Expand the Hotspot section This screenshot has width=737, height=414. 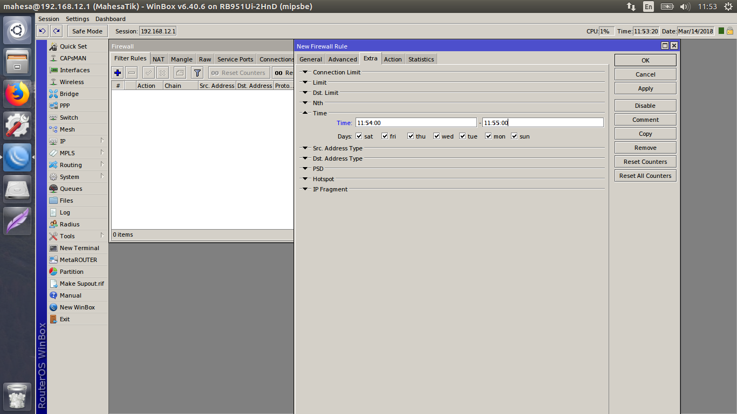click(305, 179)
